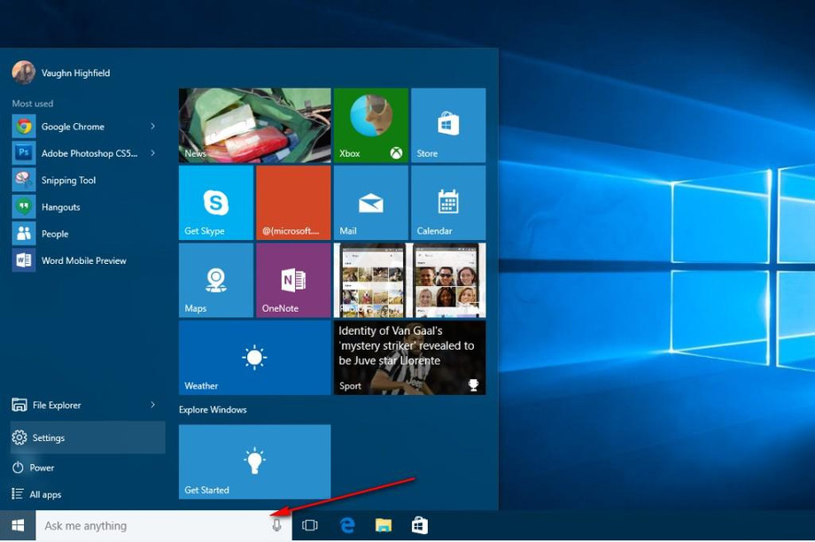This screenshot has height=542, width=815.
Task: Open the Photos tile with phone screenshots
Action: [409, 280]
